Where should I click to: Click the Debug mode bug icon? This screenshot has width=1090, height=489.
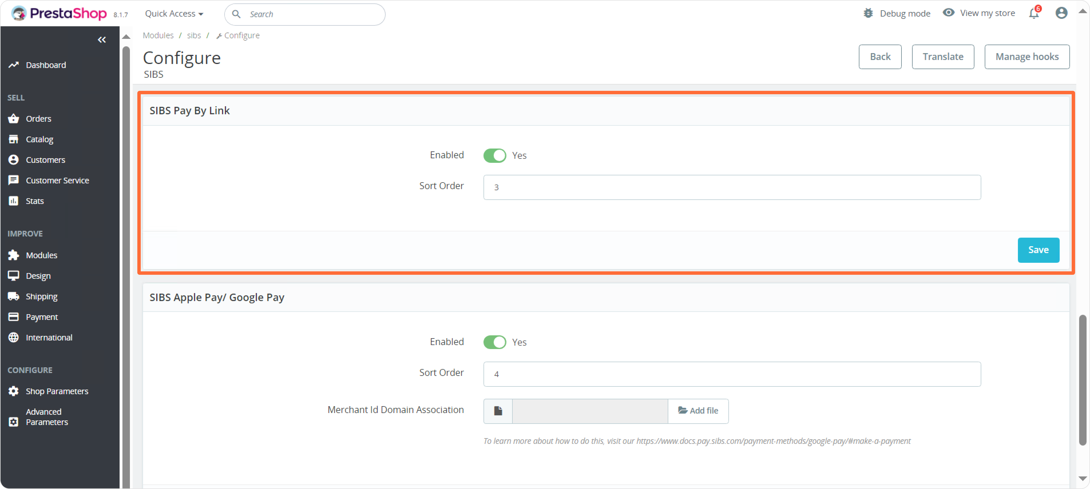(x=868, y=13)
